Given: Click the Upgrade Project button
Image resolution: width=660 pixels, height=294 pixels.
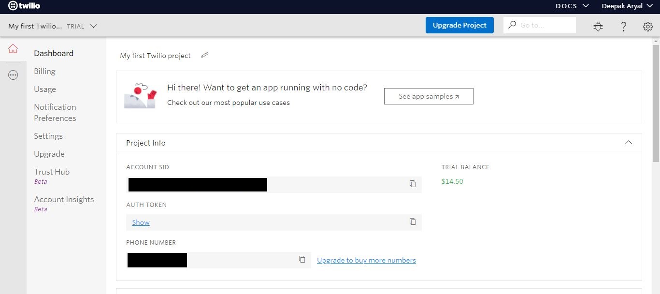Looking at the screenshot, I should pos(459,25).
